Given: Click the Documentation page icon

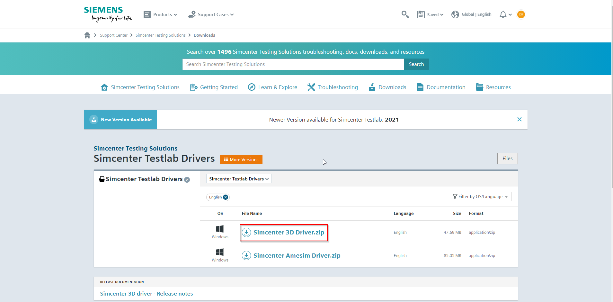Looking at the screenshot, I should [x=420, y=87].
